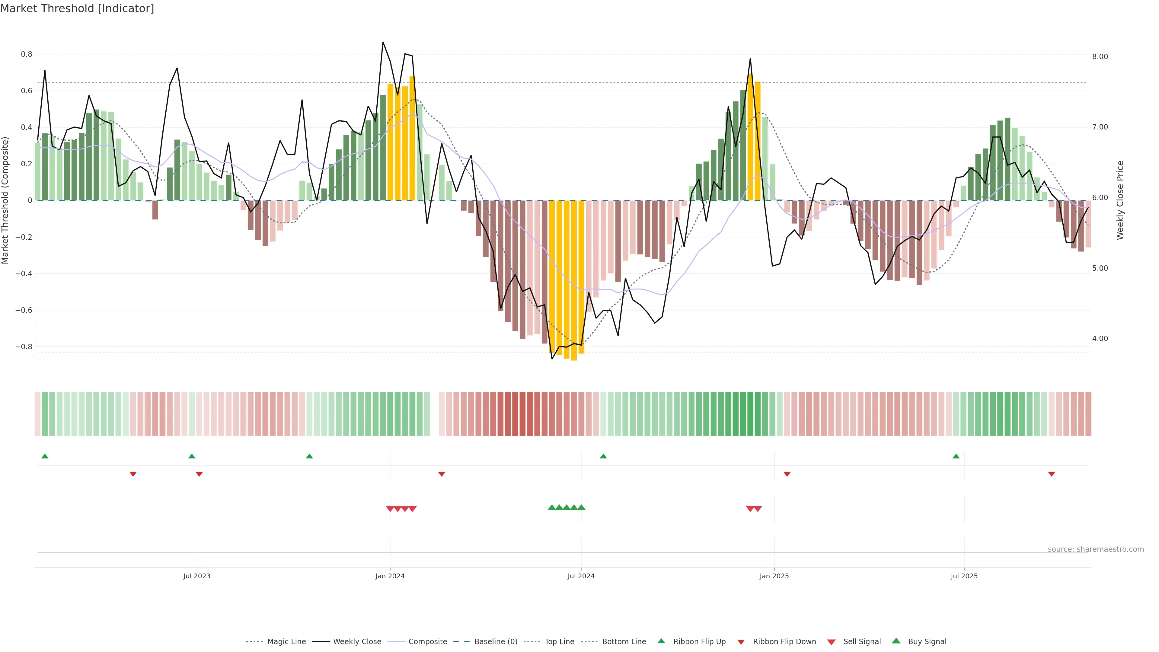Toggle the Weekly Close legend entry
Viewport: 1159px width, 652px height.
[357, 642]
